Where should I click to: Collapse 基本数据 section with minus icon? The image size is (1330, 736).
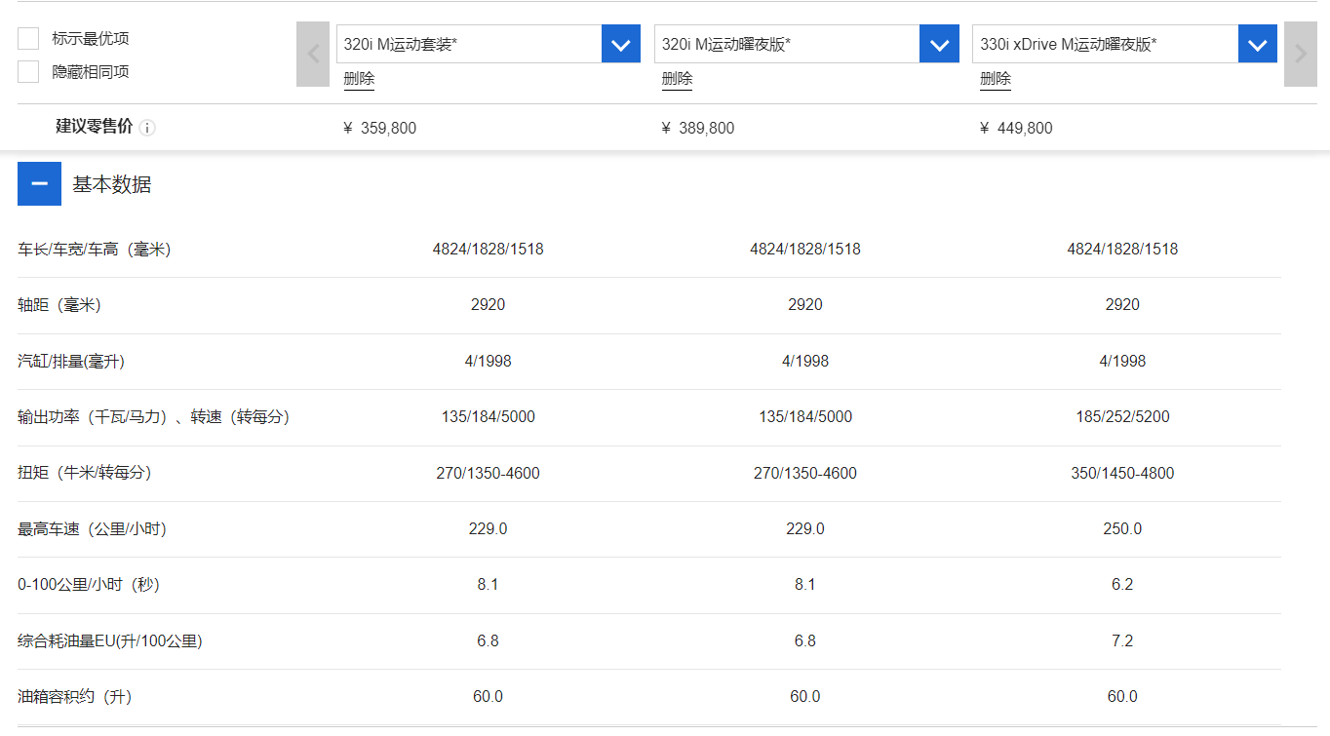coord(39,184)
